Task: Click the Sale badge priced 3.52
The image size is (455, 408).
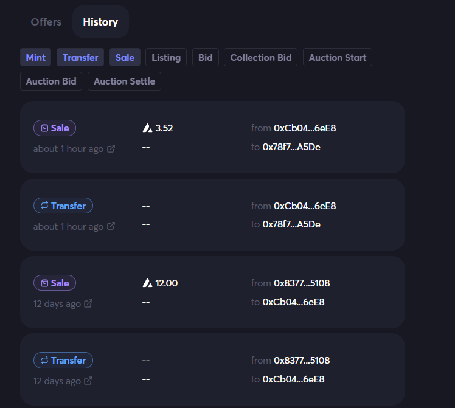Action: click(x=55, y=128)
